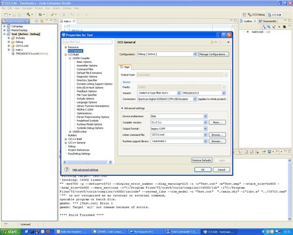Select the Main tab in Properties
Screen dimensions: 293x235
click(125, 67)
